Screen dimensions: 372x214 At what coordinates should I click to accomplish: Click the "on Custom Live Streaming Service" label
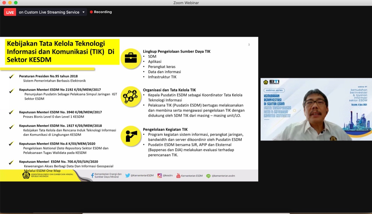49,12
